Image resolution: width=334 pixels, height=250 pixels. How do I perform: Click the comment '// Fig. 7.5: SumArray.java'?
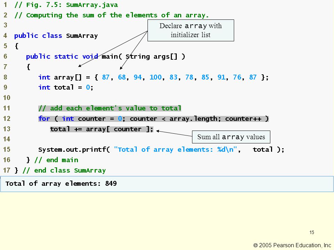[66, 5]
